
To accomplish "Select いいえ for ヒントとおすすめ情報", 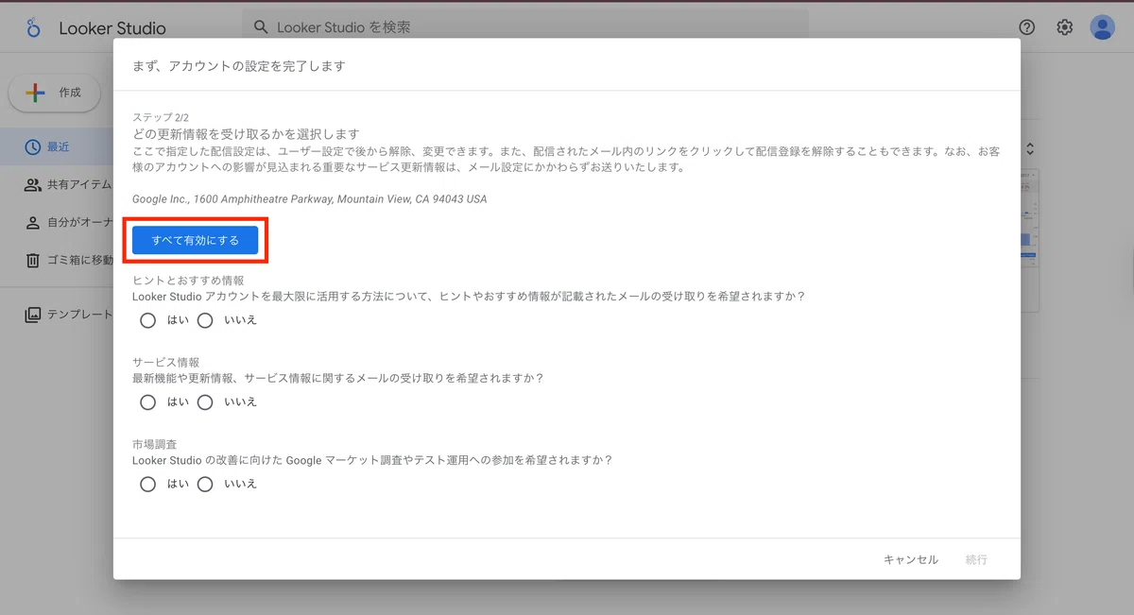I will [x=205, y=320].
